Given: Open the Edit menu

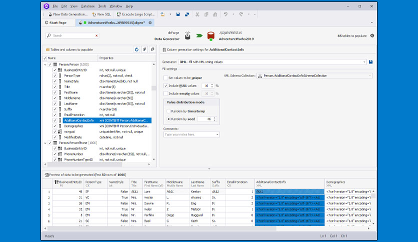Looking at the screenshot, I should (64, 6).
